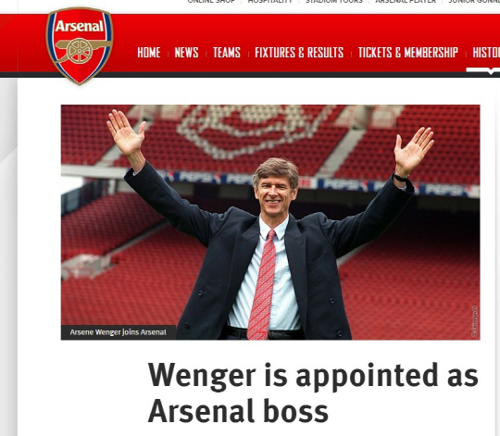Go to the Arsenal Player link
Image resolution: width=500 pixels, height=436 pixels.
point(406,2)
